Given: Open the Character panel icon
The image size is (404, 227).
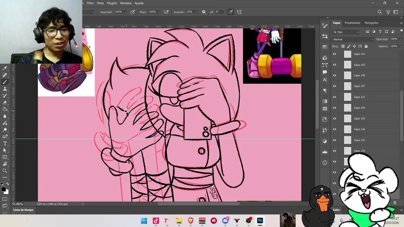Looking at the screenshot, I should (325, 80).
